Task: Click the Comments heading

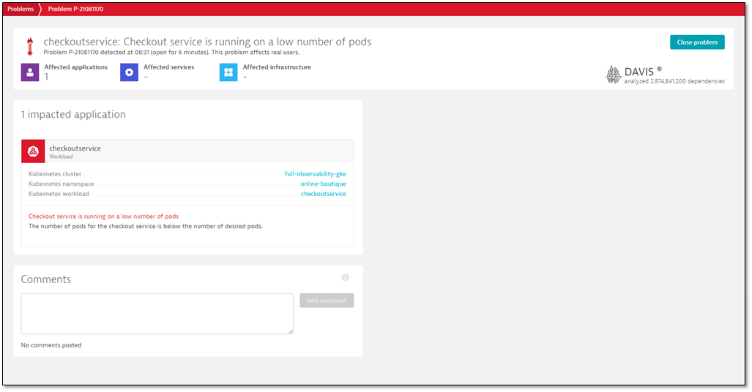Action: (46, 279)
